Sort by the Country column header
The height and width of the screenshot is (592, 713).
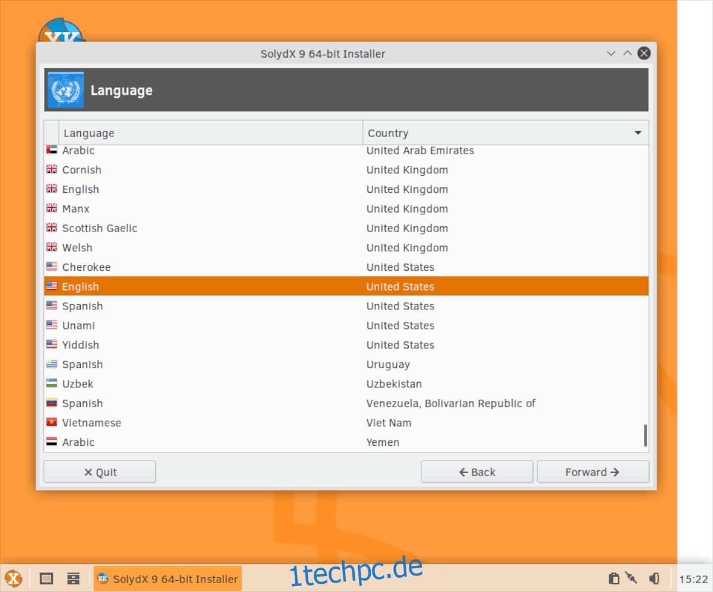506,133
